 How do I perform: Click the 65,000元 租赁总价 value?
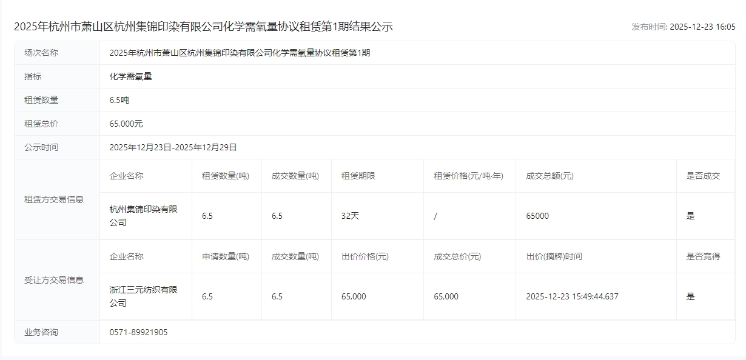[x=126, y=124]
